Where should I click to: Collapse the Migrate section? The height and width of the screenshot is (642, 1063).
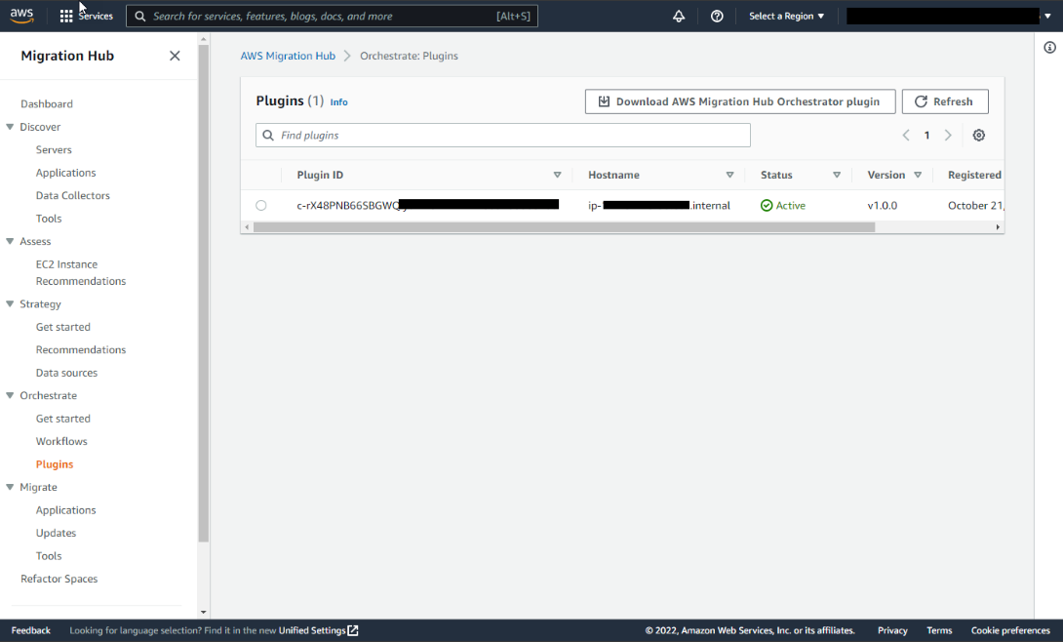pyautogui.click(x=10, y=487)
